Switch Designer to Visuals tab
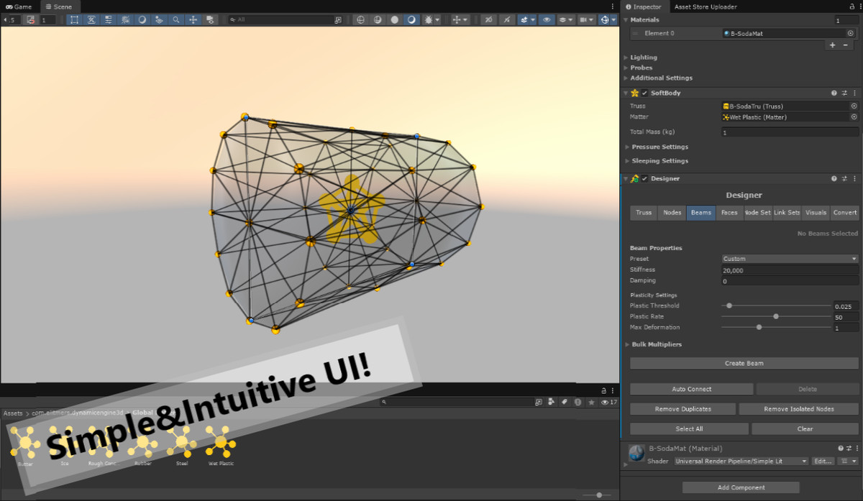The height and width of the screenshot is (501, 863). (x=816, y=213)
